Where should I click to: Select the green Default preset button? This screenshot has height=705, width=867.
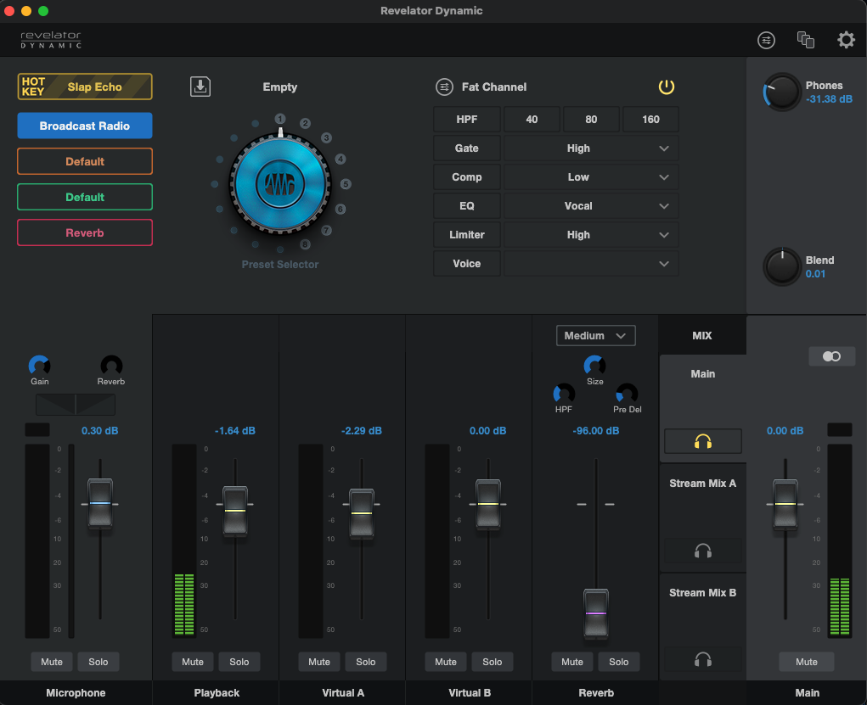[85, 197]
